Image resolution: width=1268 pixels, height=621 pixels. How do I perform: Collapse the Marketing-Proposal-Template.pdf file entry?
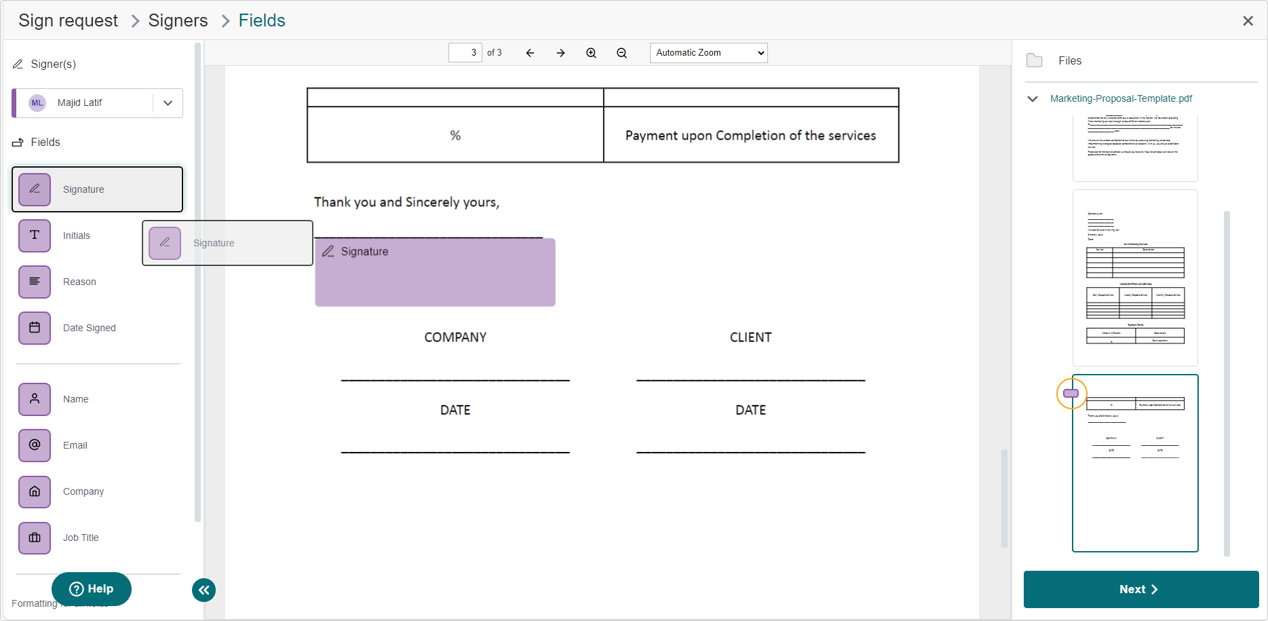1033,99
